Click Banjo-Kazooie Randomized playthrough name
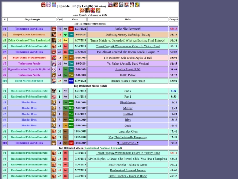Image resolution: width=238 pixels, height=179 pixels. click(x=29, y=34)
